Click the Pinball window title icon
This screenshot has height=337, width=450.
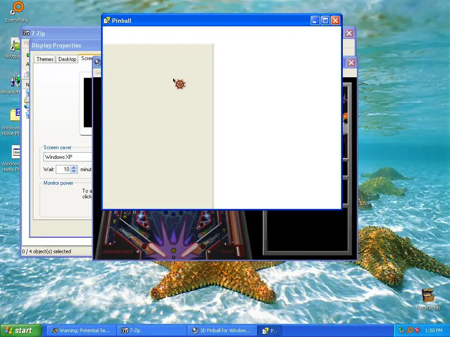tap(107, 20)
